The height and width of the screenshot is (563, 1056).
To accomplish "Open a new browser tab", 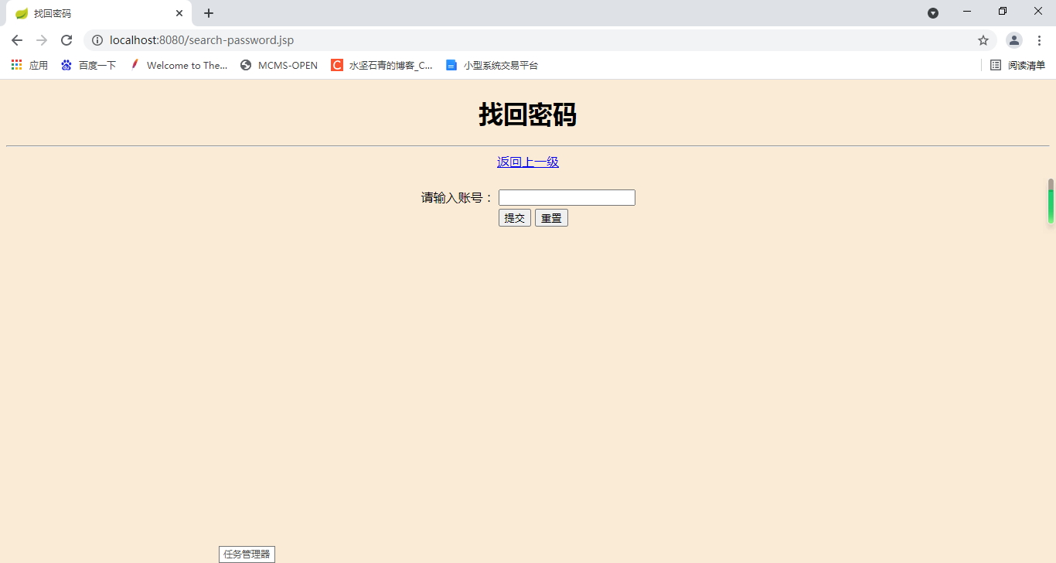I will tap(208, 12).
